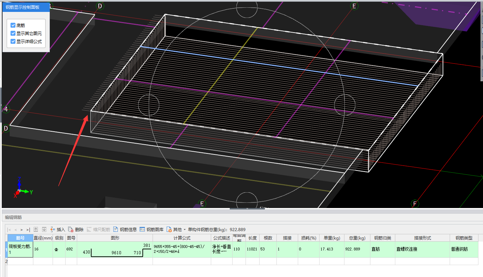Expand the 其他 dropdown menu

pyautogui.click(x=176, y=230)
